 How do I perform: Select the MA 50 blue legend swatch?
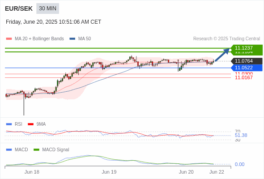(72, 39)
